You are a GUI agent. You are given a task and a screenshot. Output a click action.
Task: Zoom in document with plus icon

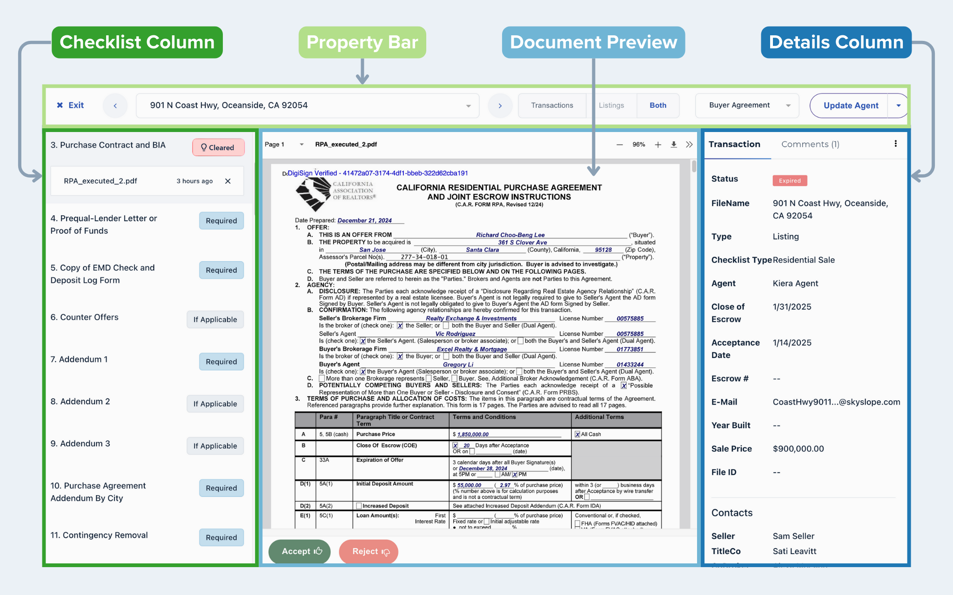click(658, 145)
